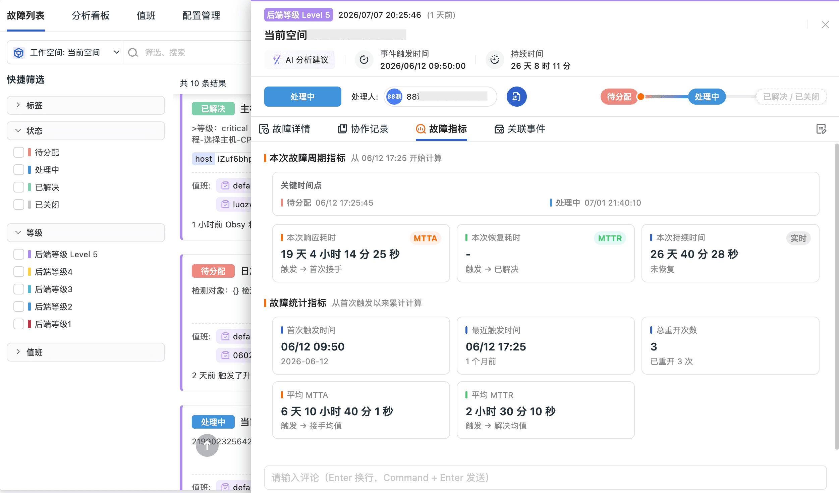Toggle the 已关闭 status checkbox
This screenshot has height=493, width=839.
[x=19, y=205]
